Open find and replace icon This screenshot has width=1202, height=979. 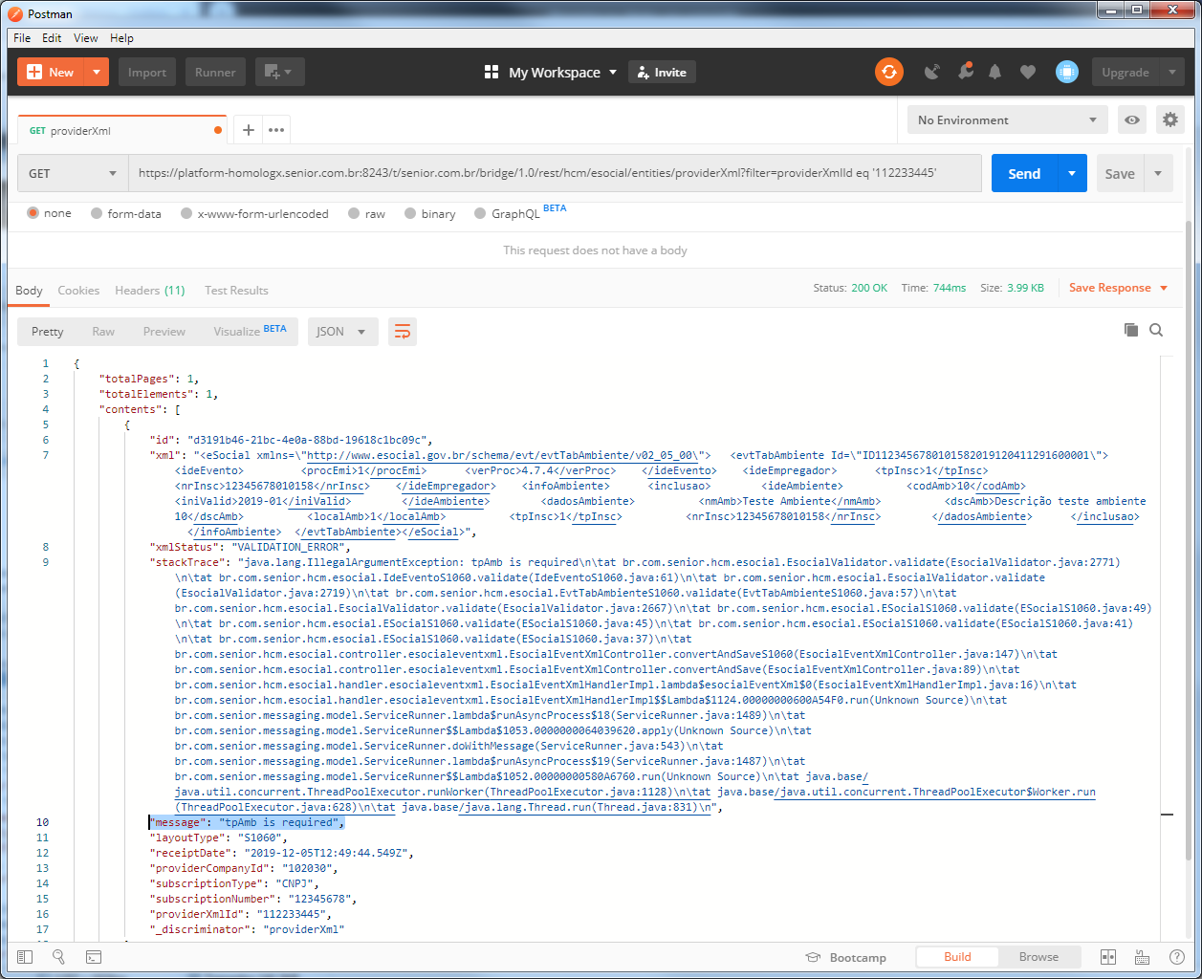[58, 957]
